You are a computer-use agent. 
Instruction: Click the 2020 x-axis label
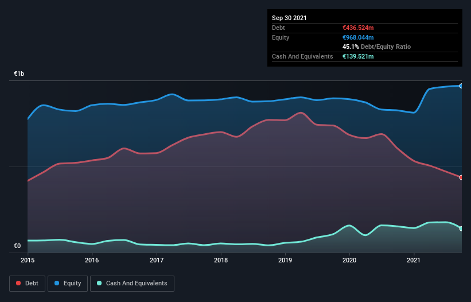(349, 260)
